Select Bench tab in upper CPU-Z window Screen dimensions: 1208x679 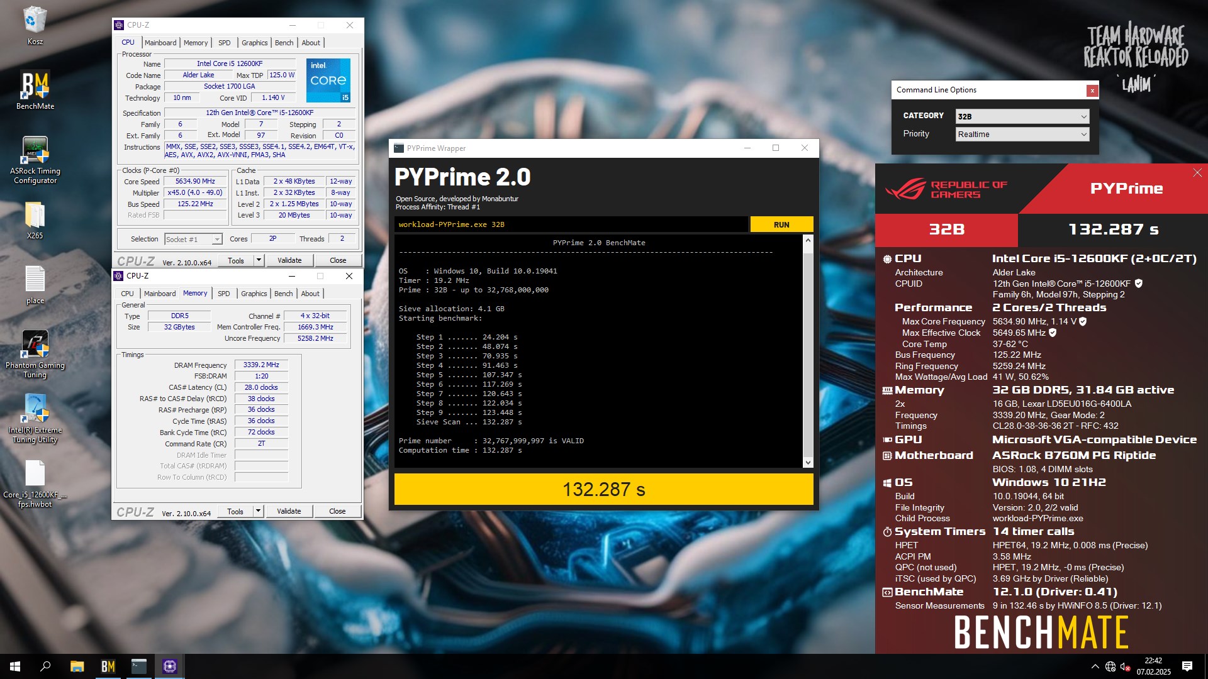coord(284,43)
